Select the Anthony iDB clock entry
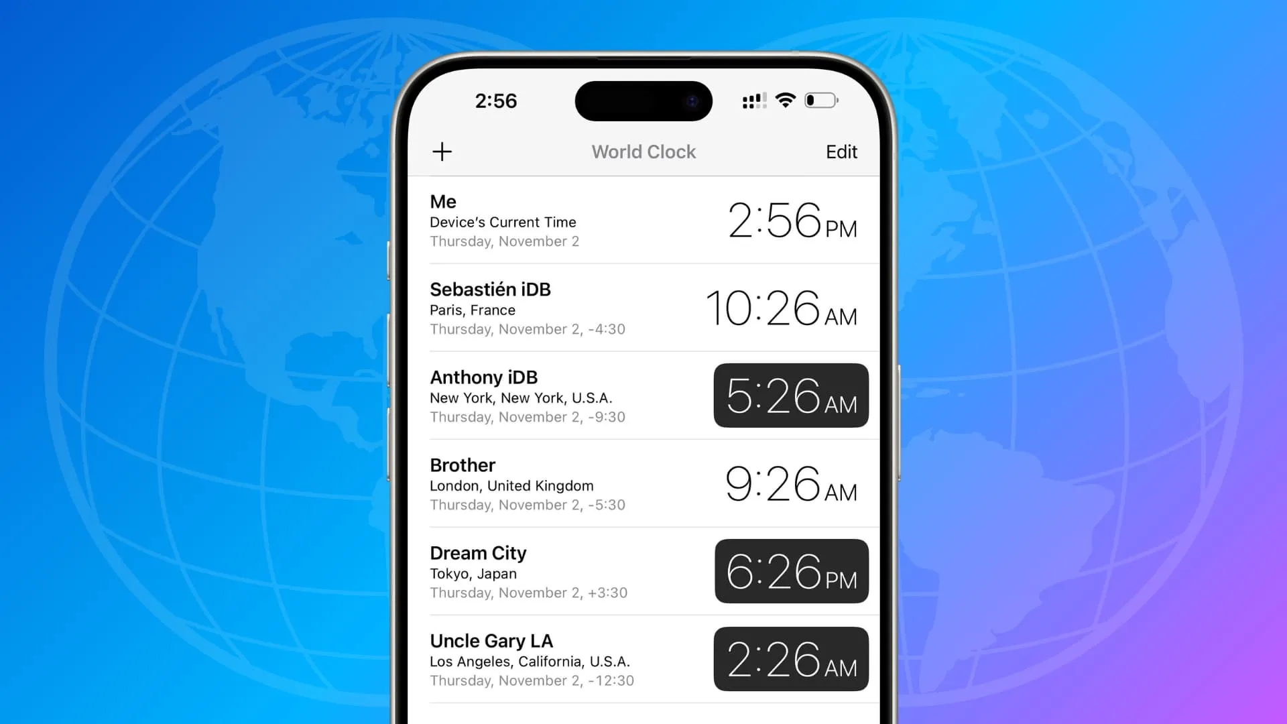The image size is (1287, 724). pyautogui.click(x=643, y=395)
